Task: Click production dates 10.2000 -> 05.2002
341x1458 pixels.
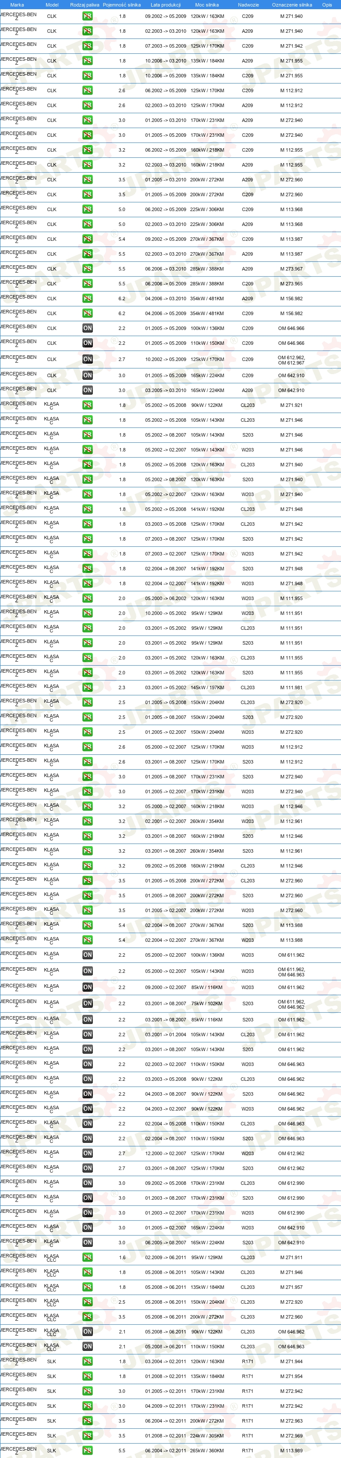Action: [165, 614]
